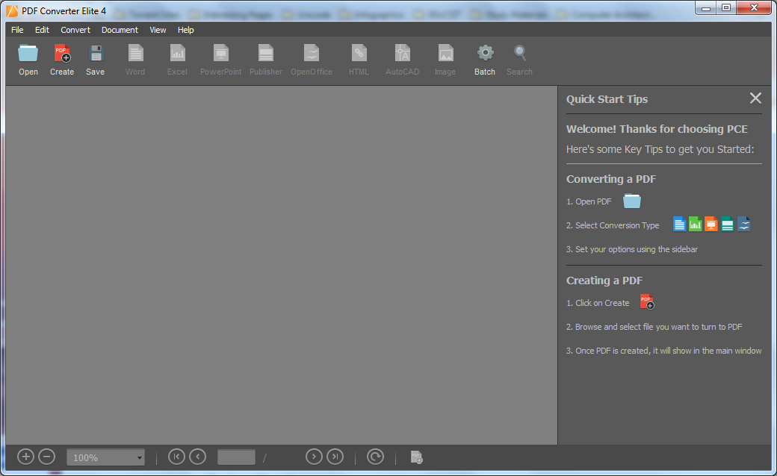Click the Search magnifier toolbar icon
The image size is (777, 476).
[x=520, y=53]
